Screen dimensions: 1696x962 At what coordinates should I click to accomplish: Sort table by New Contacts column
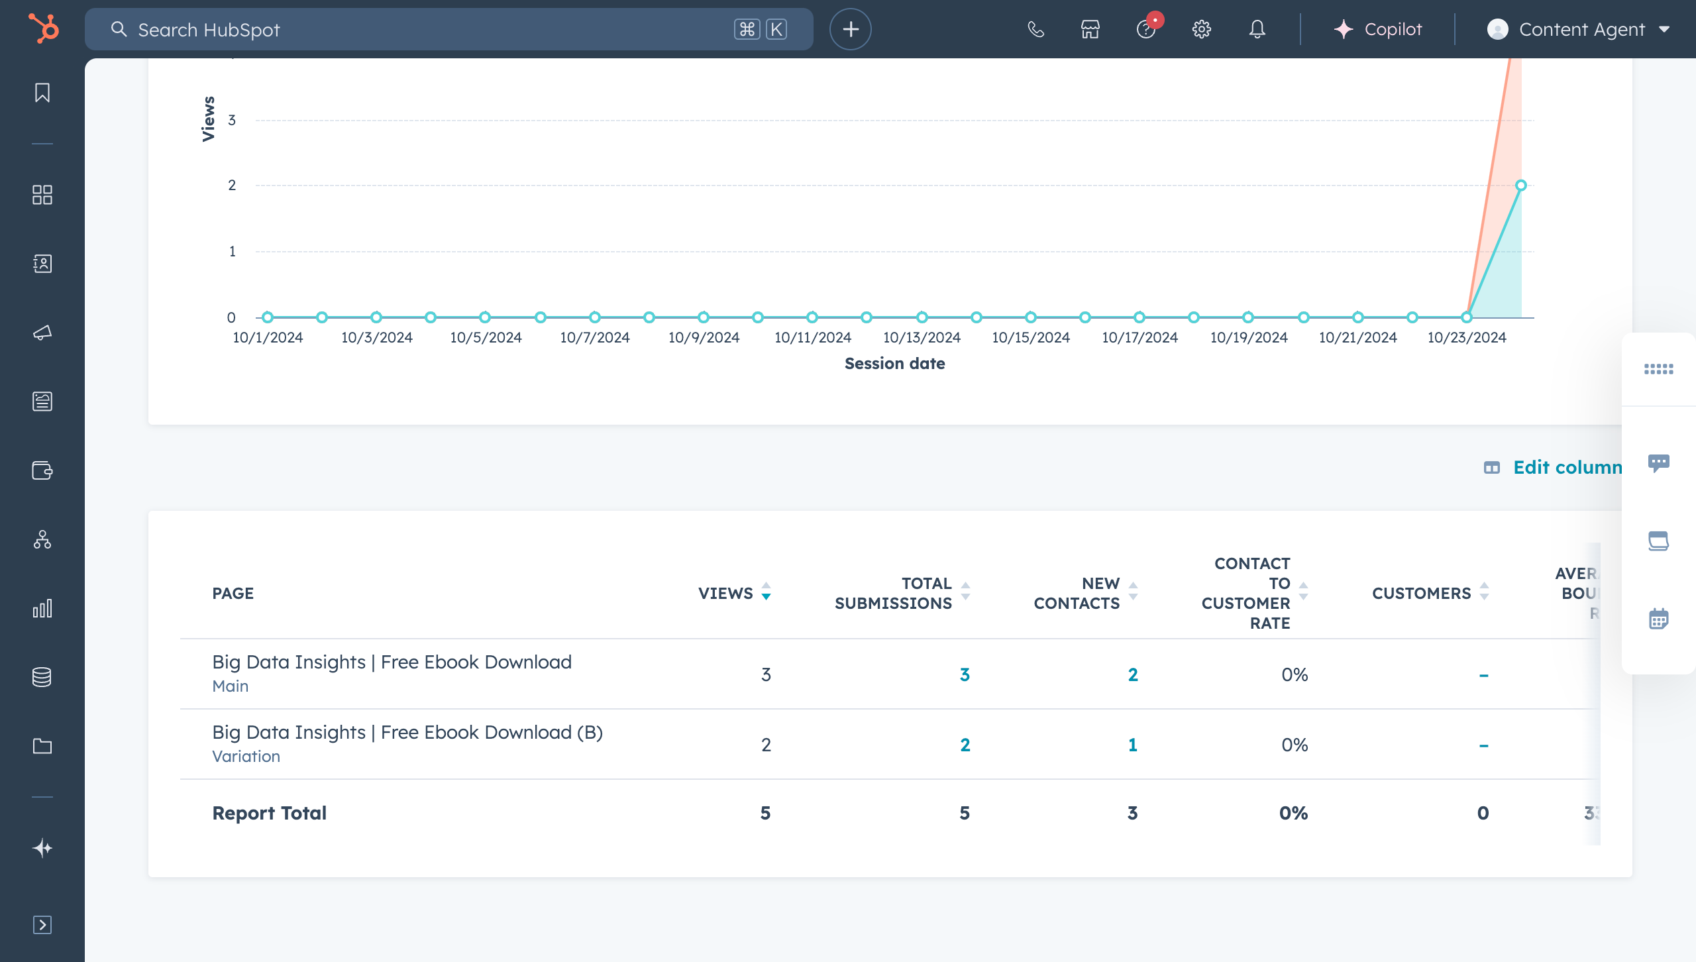(x=1086, y=593)
